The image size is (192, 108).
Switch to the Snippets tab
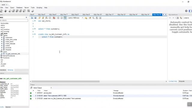181,81
